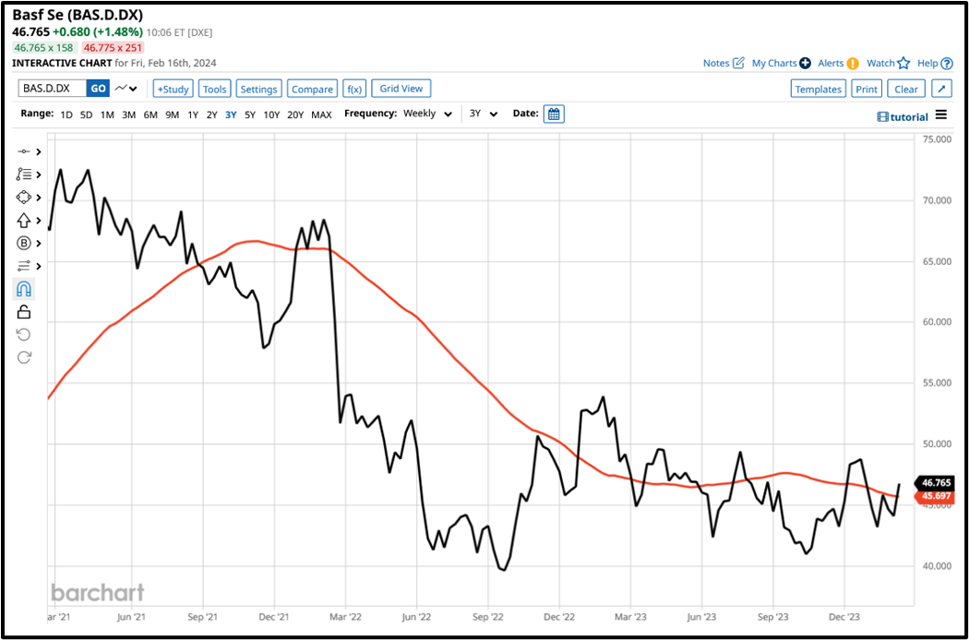Select the shapes drawing tool

click(x=23, y=197)
